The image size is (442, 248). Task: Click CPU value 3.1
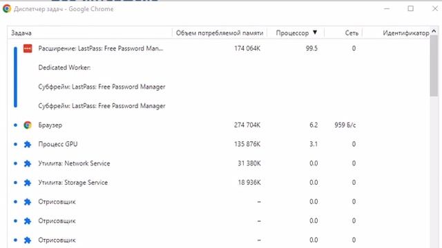314,144
